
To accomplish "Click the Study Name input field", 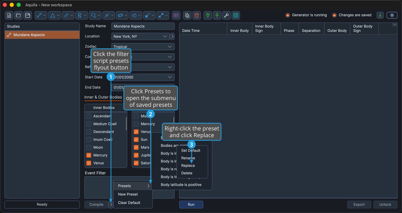I will click(143, 26).
